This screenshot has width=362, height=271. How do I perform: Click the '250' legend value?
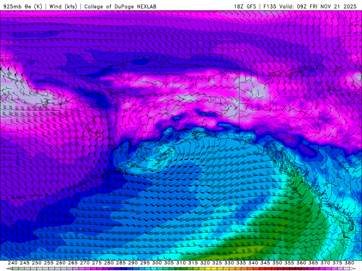pos(37,263)
